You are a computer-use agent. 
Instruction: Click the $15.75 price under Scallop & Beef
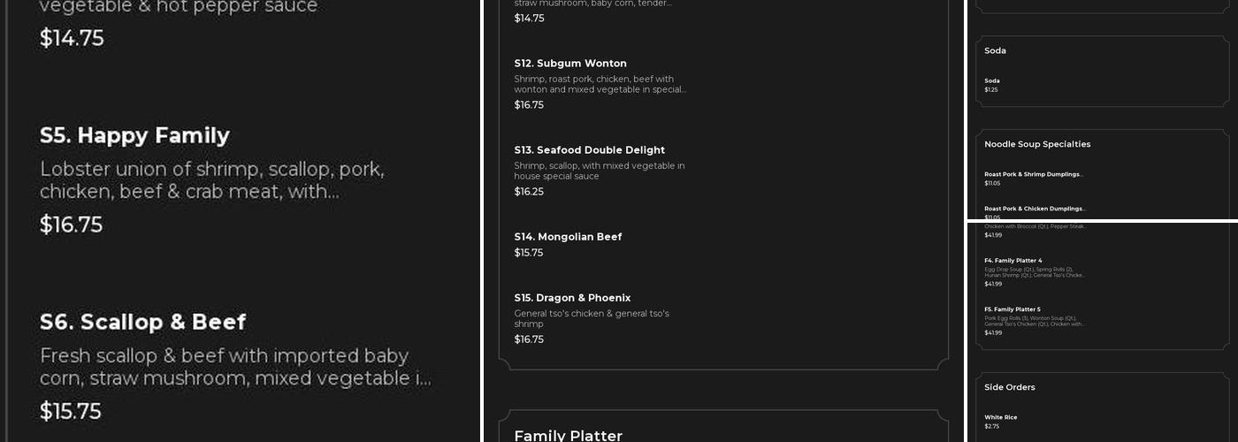pyautogui.click(x=71, y=411)
